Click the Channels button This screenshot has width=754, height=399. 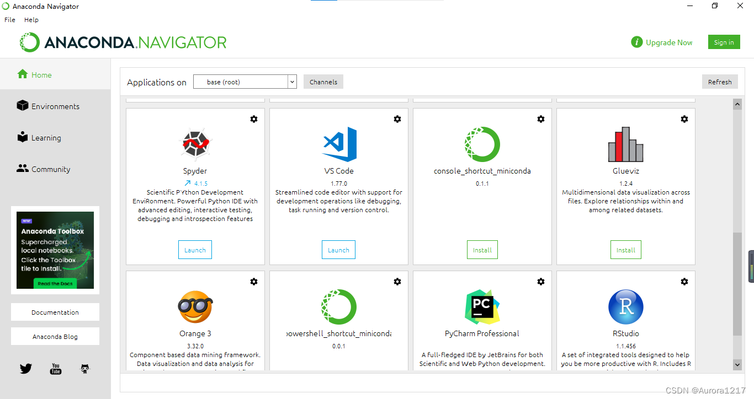click(323, 82)
